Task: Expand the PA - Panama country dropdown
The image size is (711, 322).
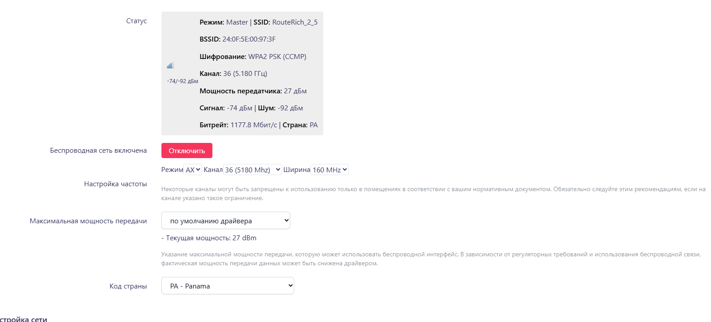Action: click(228, 286)
